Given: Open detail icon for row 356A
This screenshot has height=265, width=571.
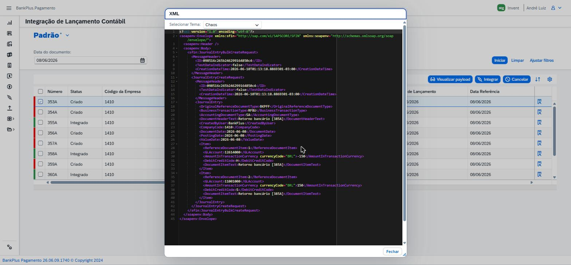Looking at the screenshot, I should click(539, 133).
